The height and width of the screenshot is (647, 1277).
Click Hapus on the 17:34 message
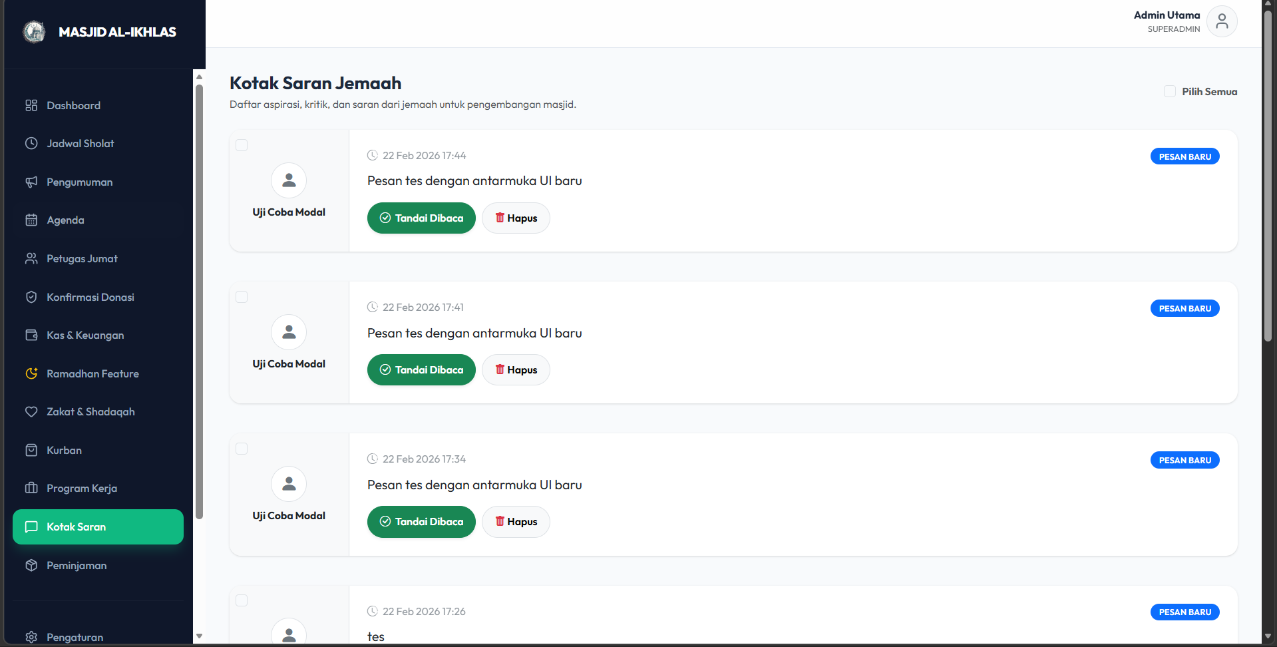[x=516, y=522]
